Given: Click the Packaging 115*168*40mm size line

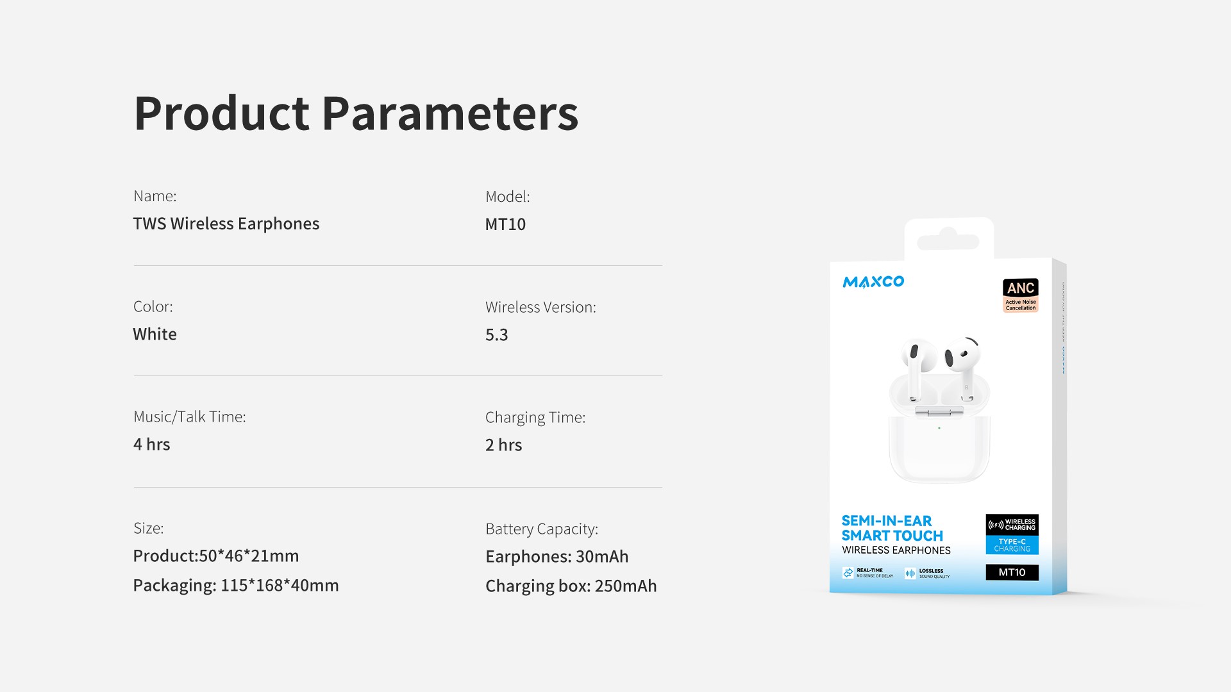Looking at the screenshot, I should coord(235,585).
